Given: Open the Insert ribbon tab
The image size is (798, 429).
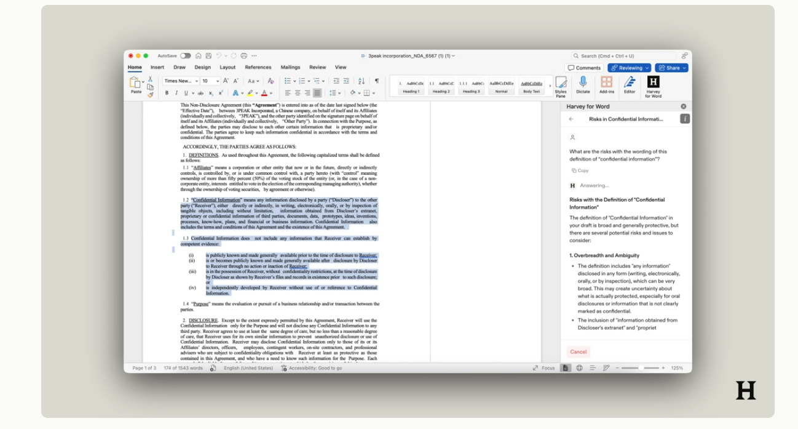Looking at the screenshot, I should (x=157, y=67).
